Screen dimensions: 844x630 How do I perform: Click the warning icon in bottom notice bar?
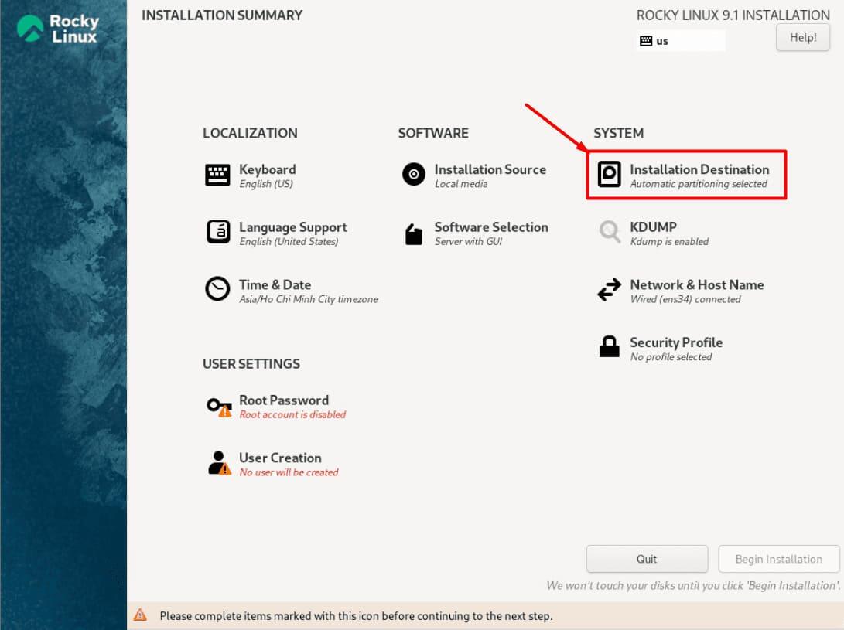pos(140,615)
